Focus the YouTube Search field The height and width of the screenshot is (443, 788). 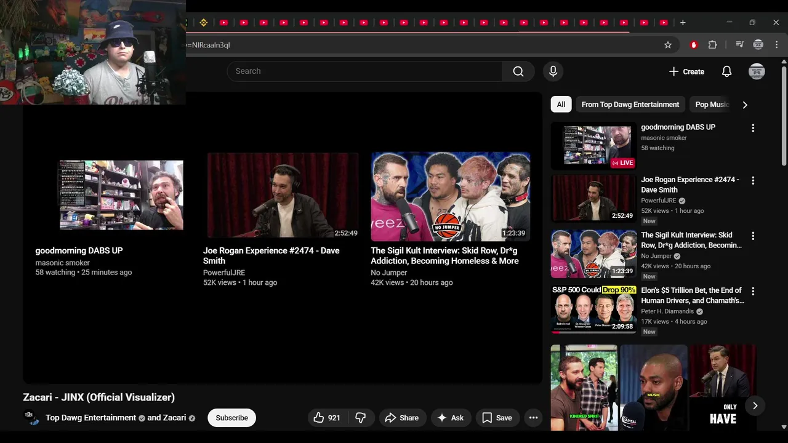pyautogui.click(x=364, y=71)
